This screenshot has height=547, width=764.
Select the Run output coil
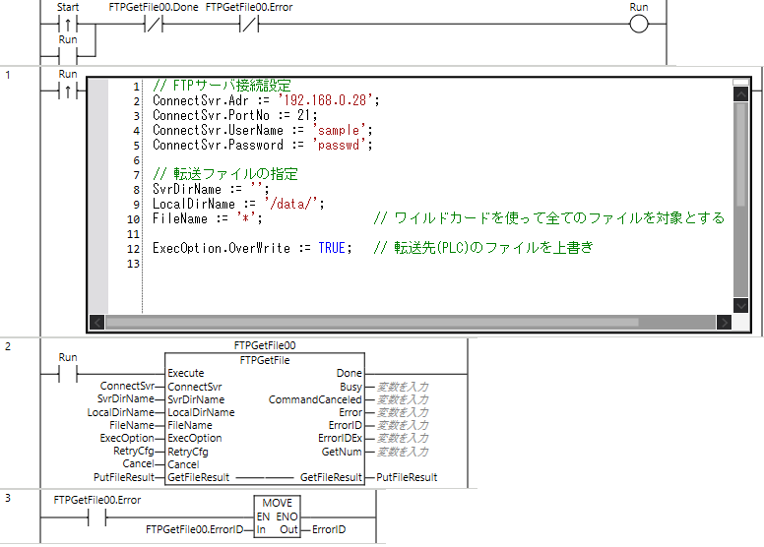[x=640, y=24]
